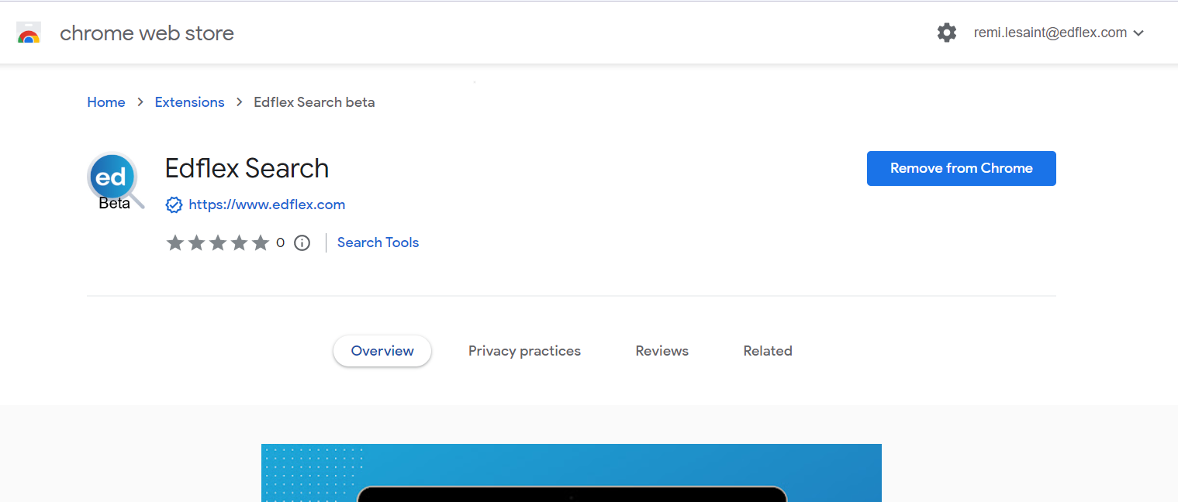Open the settings gear icon

click(x=947, y=33)
